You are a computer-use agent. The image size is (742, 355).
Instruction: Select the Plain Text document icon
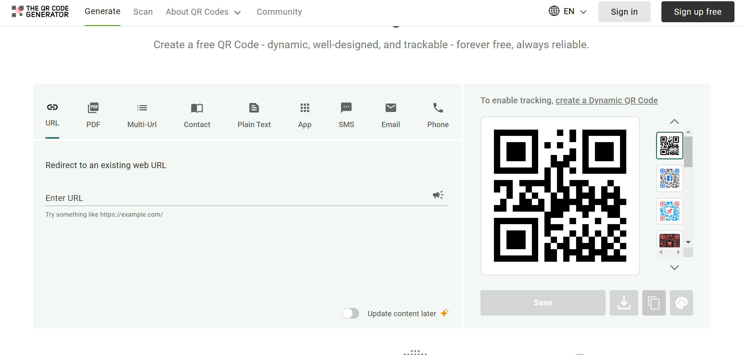click(x=254, y=108)
